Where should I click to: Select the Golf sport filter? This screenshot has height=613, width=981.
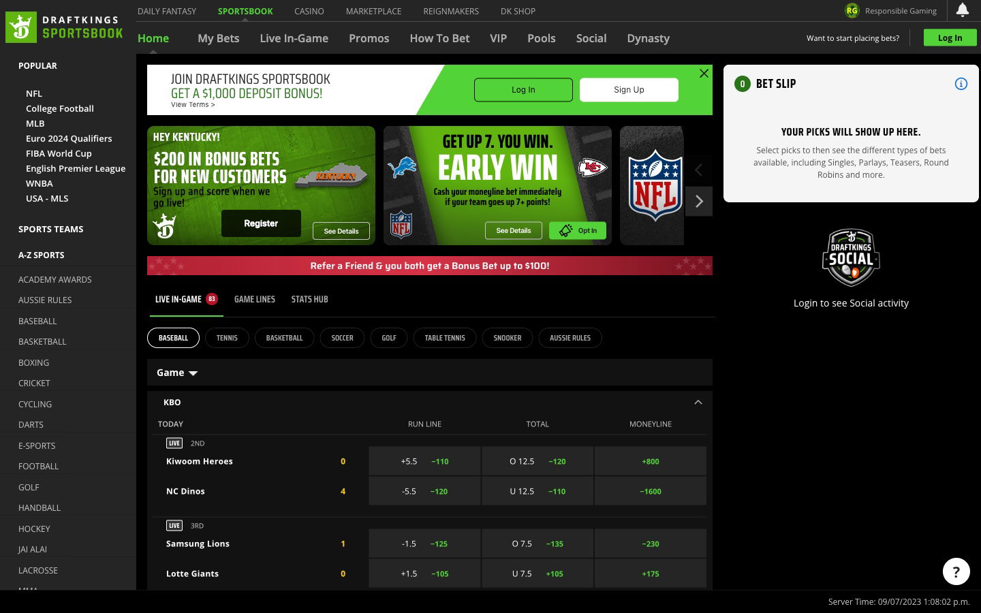point(389,338)
